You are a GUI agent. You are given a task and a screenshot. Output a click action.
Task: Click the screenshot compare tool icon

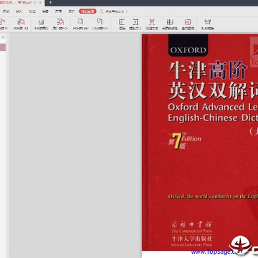coord(170,22)
